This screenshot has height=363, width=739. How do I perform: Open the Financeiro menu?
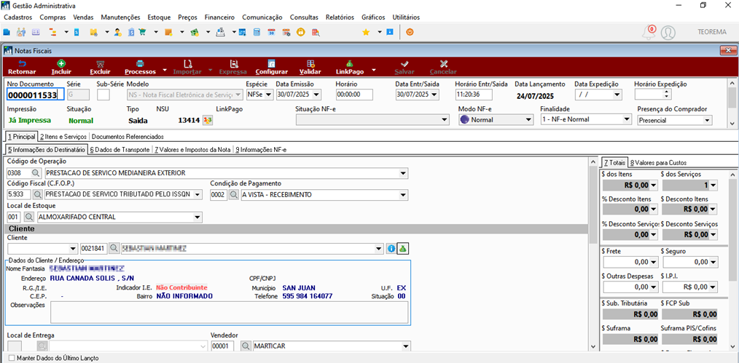pyautogui.click(x=219, y=17)
